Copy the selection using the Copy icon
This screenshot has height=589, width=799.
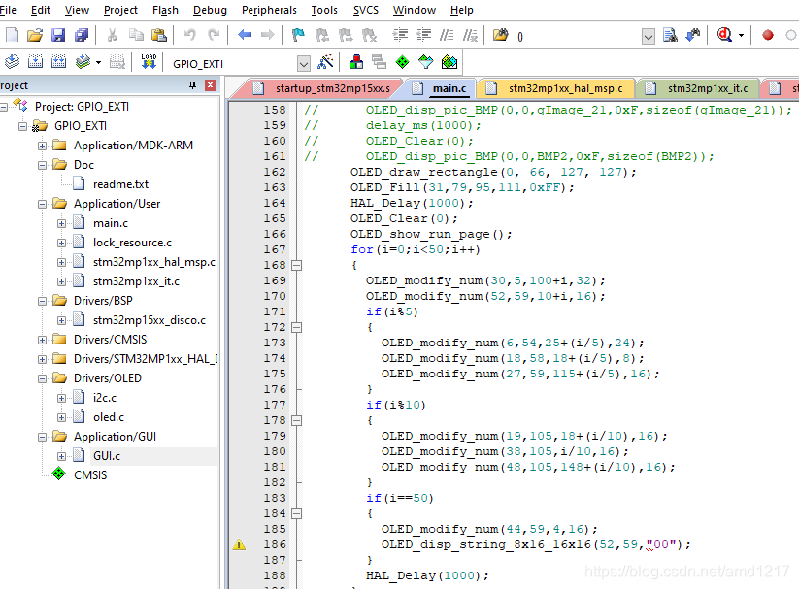click(136, 35)
